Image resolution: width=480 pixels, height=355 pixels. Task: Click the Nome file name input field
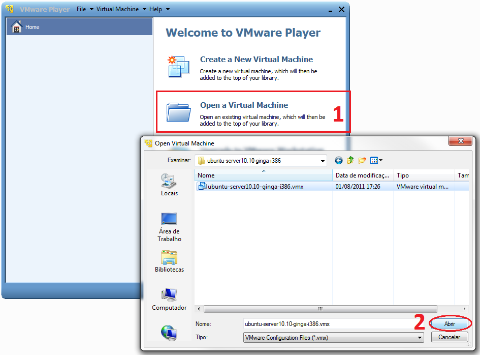pyautogui.click(x=334, y=324)
